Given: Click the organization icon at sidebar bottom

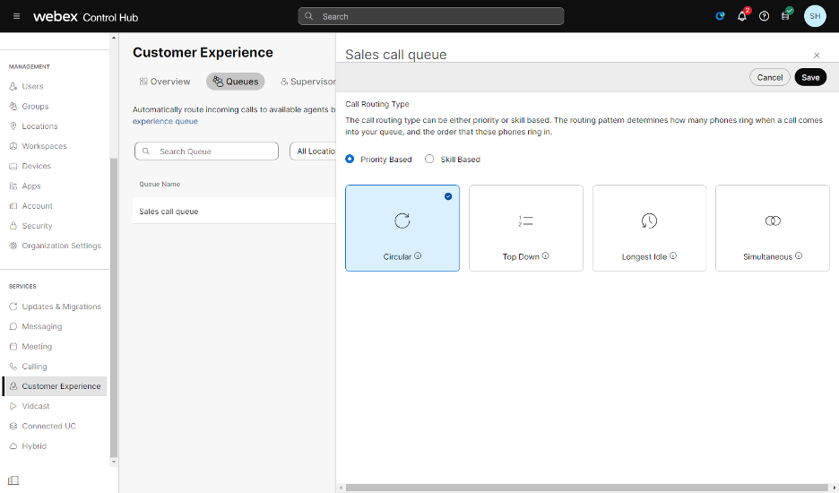Looking at the screenshot, I should point(13,480).
